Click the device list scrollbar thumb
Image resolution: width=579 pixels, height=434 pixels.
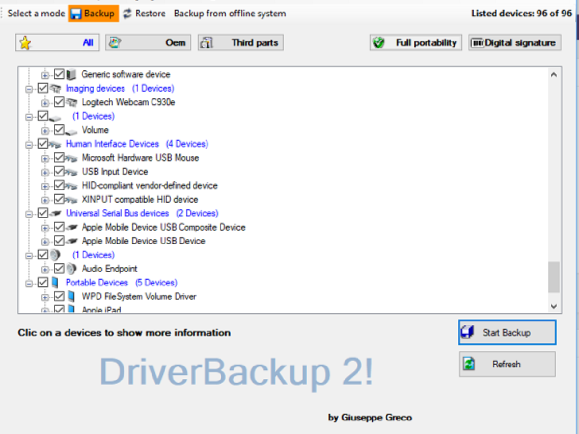pyautogui.click(x=554, y=277)
